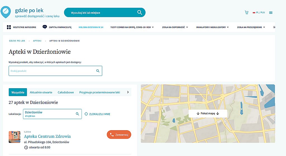Screen dimensions: 286x156
Task: Expand Testy combo na grypę dropdown arrow
Action: [x=153, y=27]
